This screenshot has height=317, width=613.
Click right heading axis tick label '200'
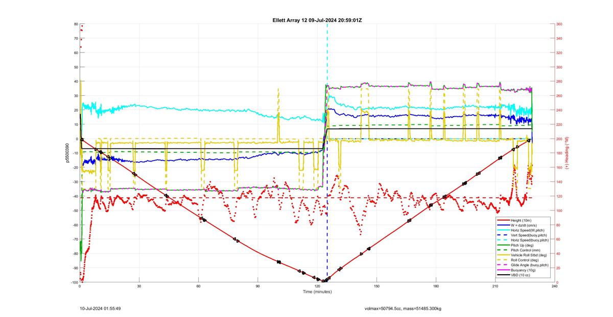559,139
